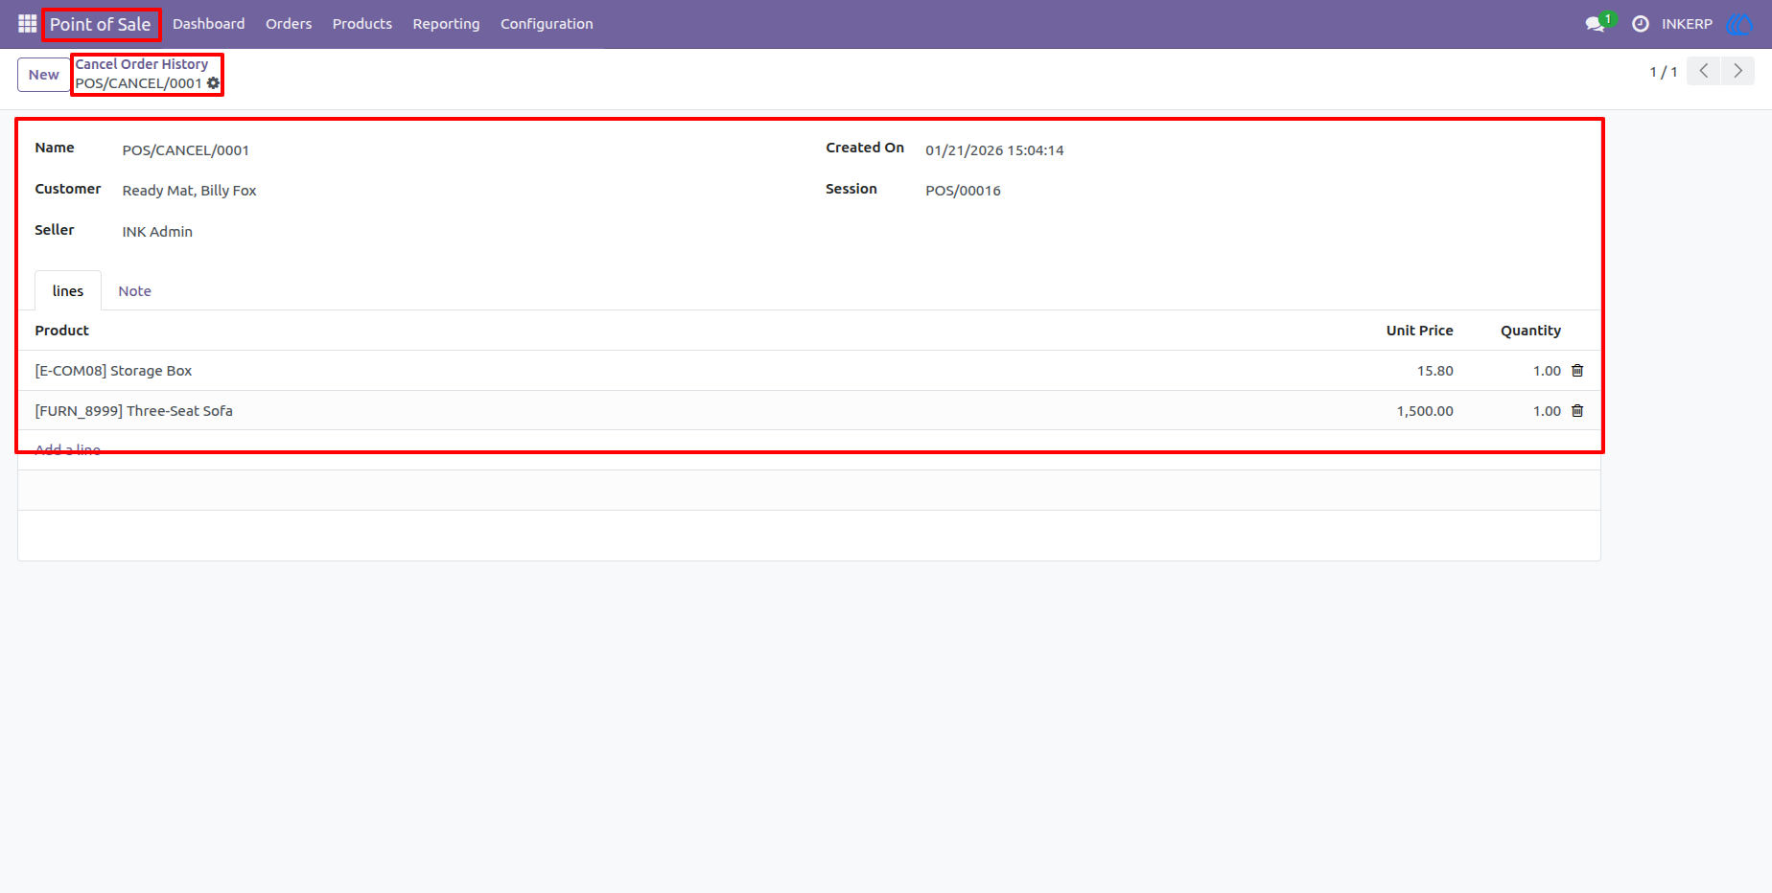
Task: Open the conversations chat icon
Action: pyautogui.click(x=1596, y=24)
